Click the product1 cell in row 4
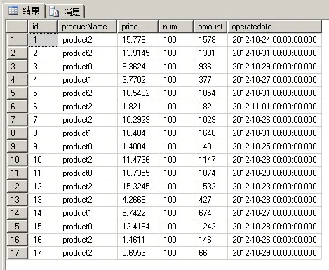 coord(87,80)
